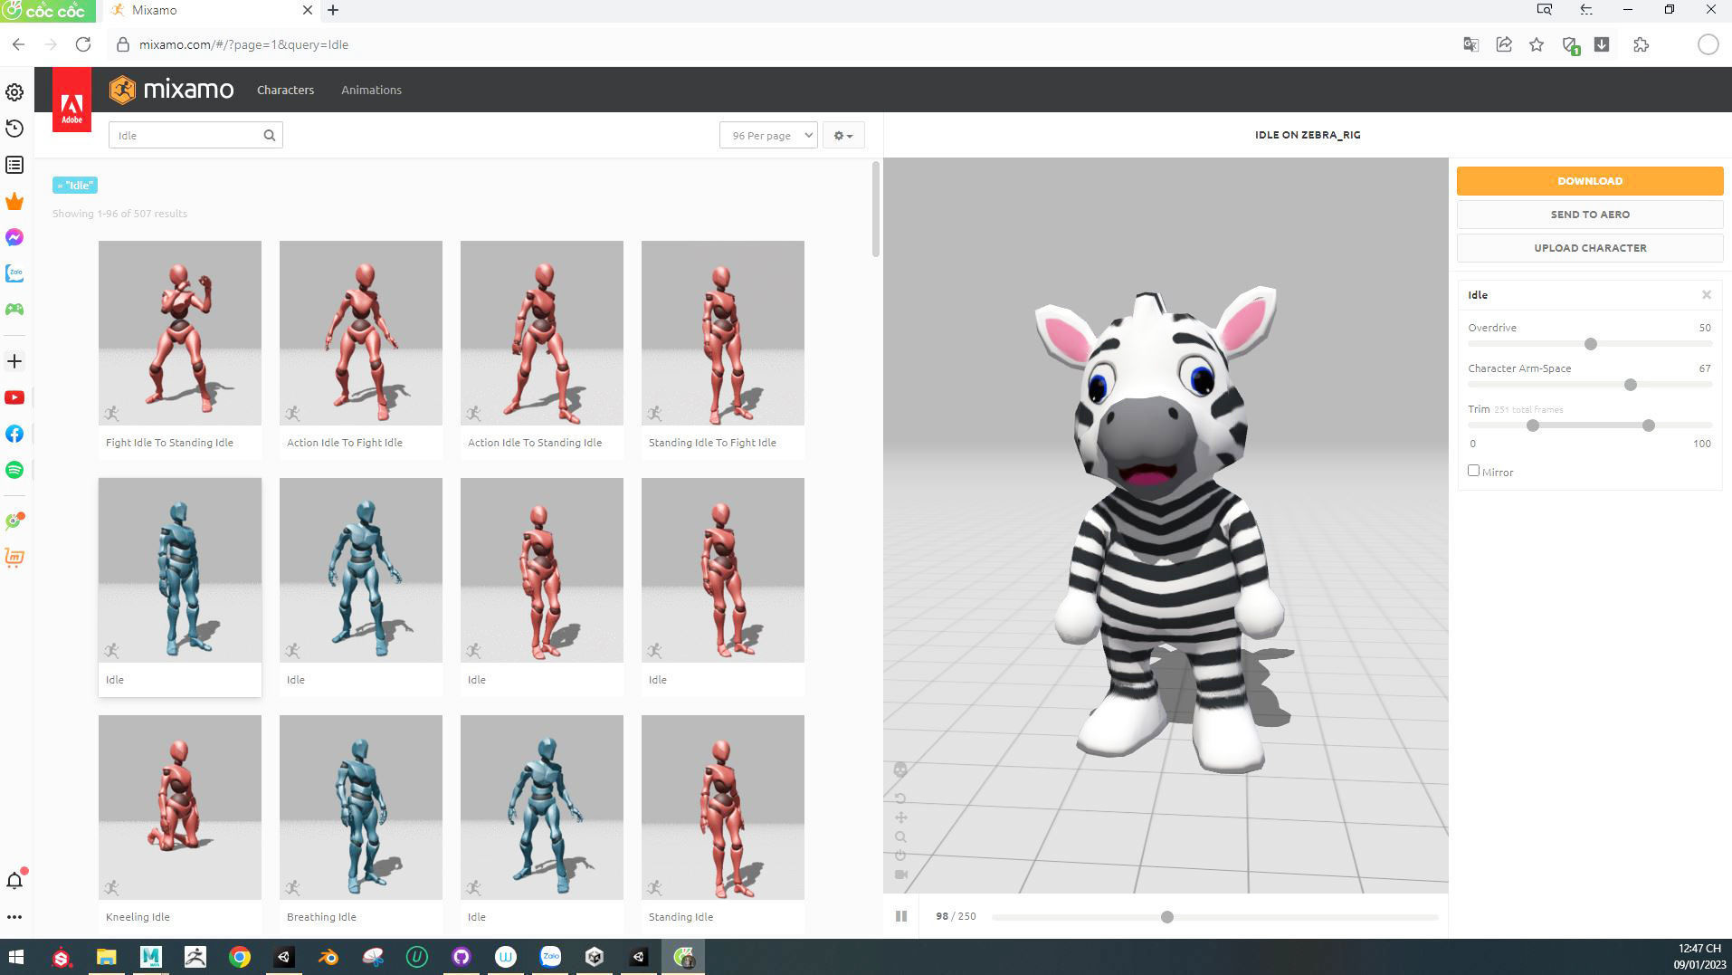This screenshot has width=1732, height=975.
Task: Click the zoom magnifier icon in viewport
Action: (x=900, y=837)
